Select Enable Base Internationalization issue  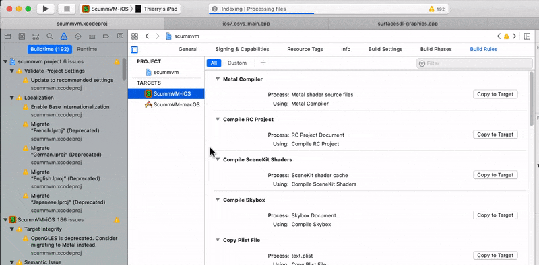tap(70, 107)
